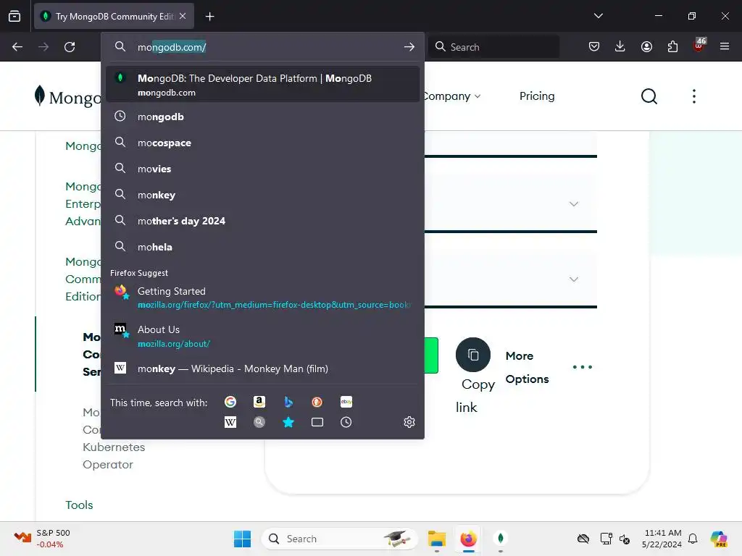Open More Options three-dot ellipsis
742x556 pixels.
coord(582,367)
